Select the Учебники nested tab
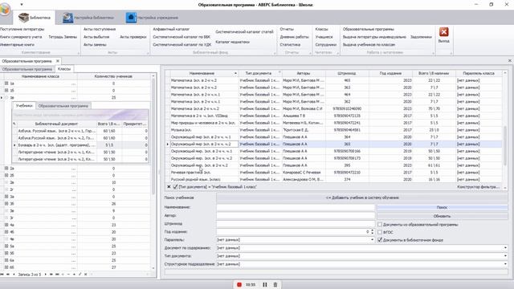 tap(24, 106)
